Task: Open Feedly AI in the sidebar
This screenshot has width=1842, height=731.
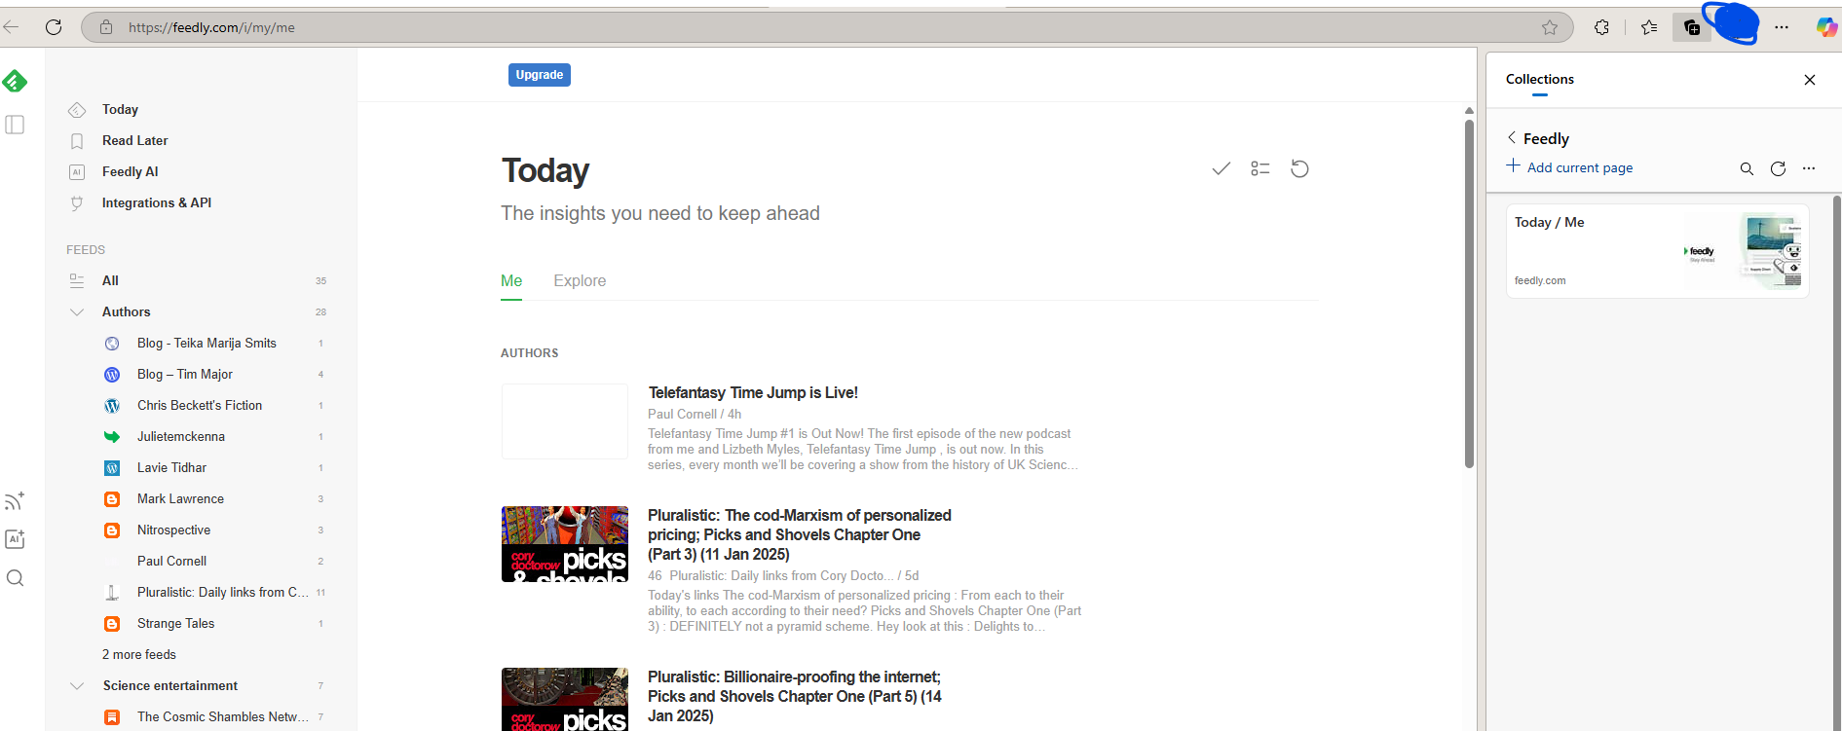Action: pos(131,172)
